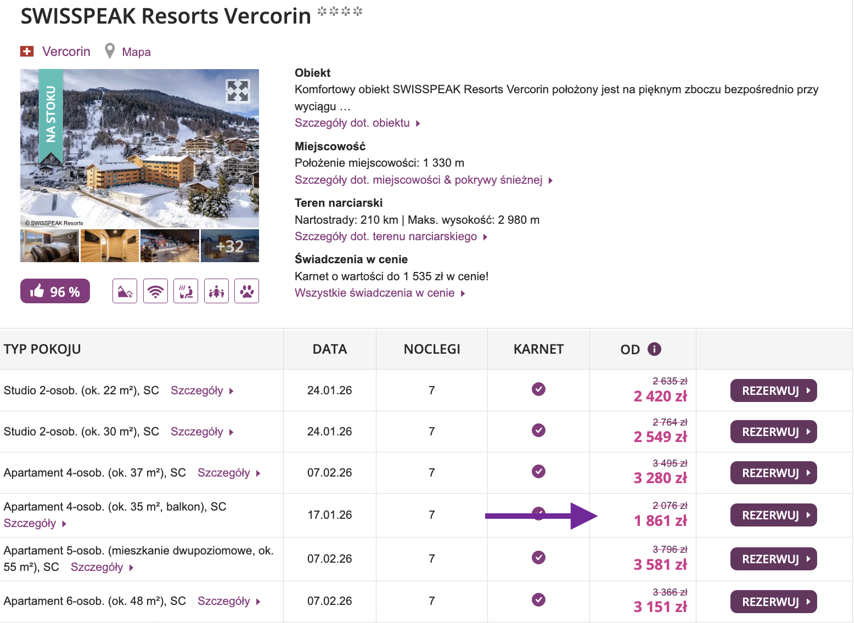Click the 96% thumbs-up rating badge
This screenshot has width=855, height=623.
click(55, 291)
